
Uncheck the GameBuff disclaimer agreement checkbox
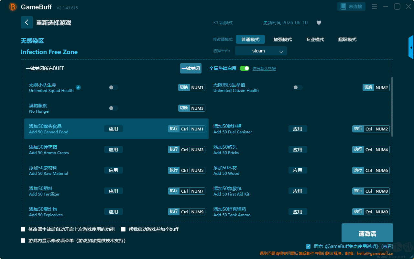(308, 246)
